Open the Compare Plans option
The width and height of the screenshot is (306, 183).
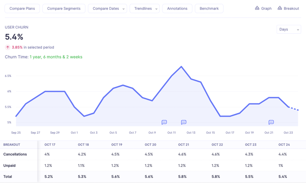pyautogui.click(x=22, y=9)
